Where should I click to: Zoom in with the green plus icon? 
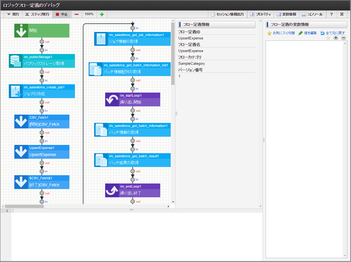click(x=102, y=14)
